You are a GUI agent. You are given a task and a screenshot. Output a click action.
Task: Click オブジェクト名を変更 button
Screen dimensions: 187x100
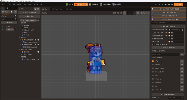click(x=29, y=13)
